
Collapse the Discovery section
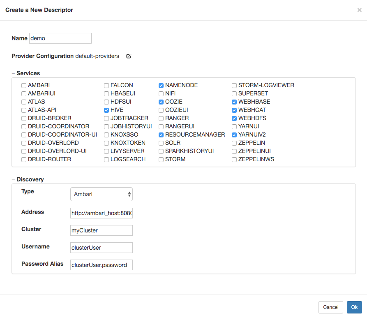[14, 179]
